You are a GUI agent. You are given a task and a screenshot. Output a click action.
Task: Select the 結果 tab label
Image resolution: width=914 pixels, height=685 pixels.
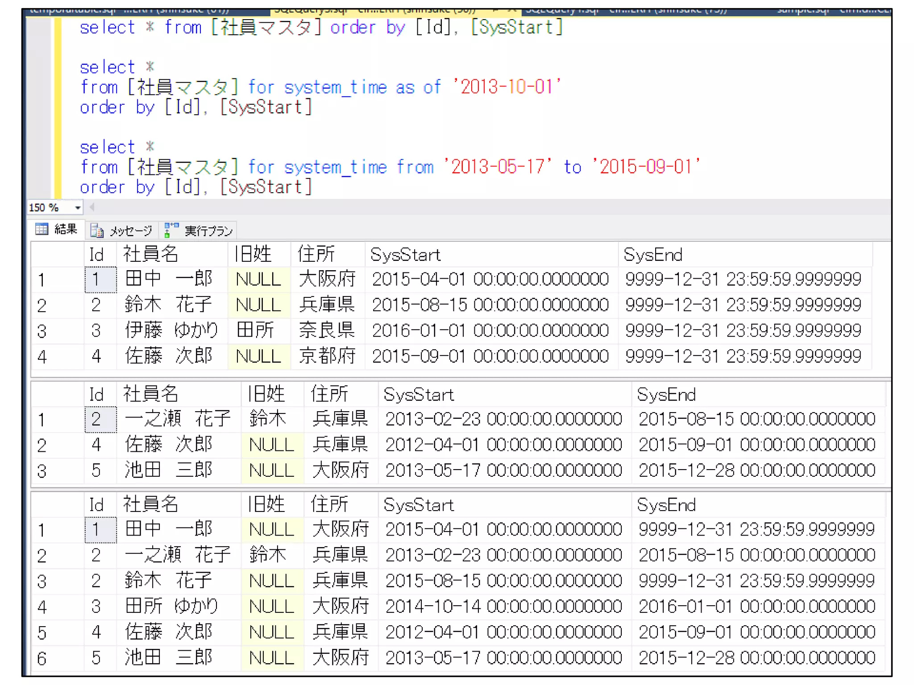[66, 230]
